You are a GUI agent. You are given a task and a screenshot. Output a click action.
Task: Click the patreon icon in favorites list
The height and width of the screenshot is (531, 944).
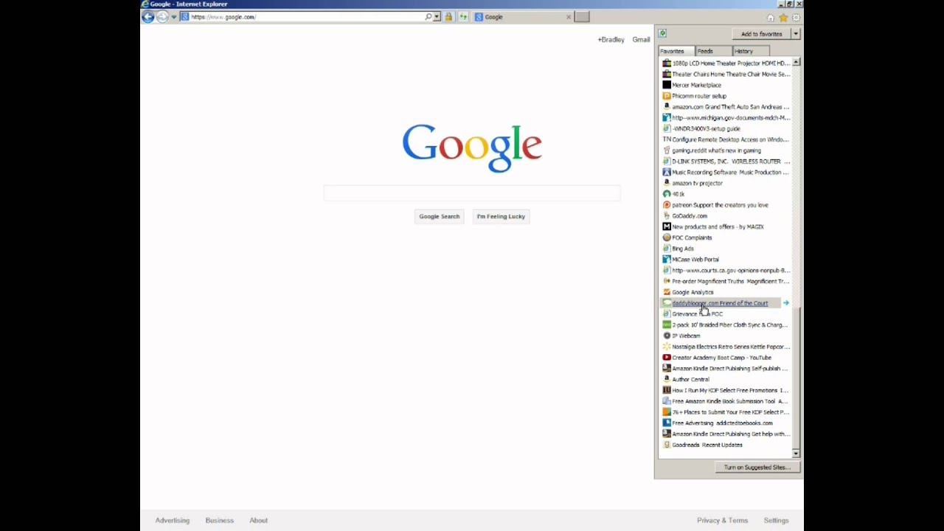coord(667,205)
